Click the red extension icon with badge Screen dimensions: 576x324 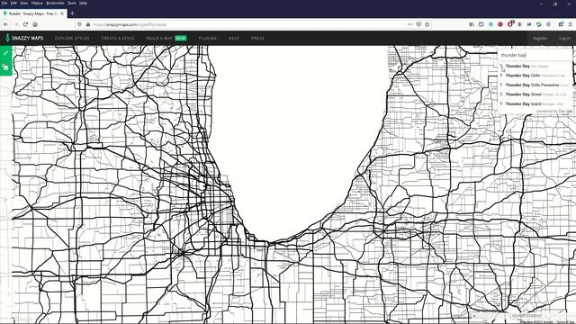coord(510,24)
